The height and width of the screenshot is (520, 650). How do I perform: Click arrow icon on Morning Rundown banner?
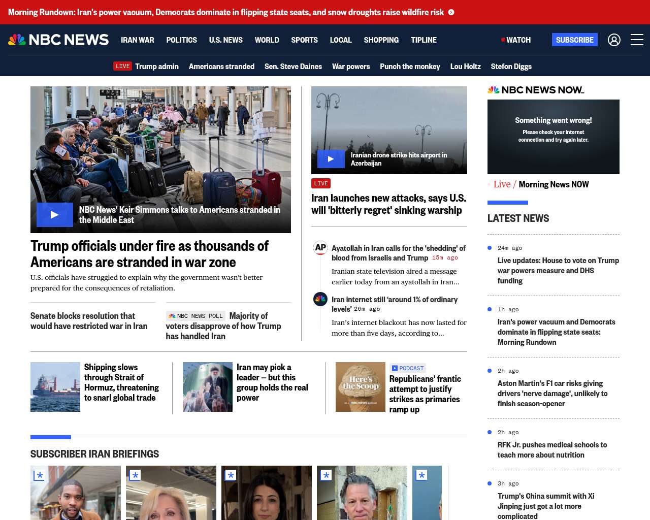click(x=451, y=12)
